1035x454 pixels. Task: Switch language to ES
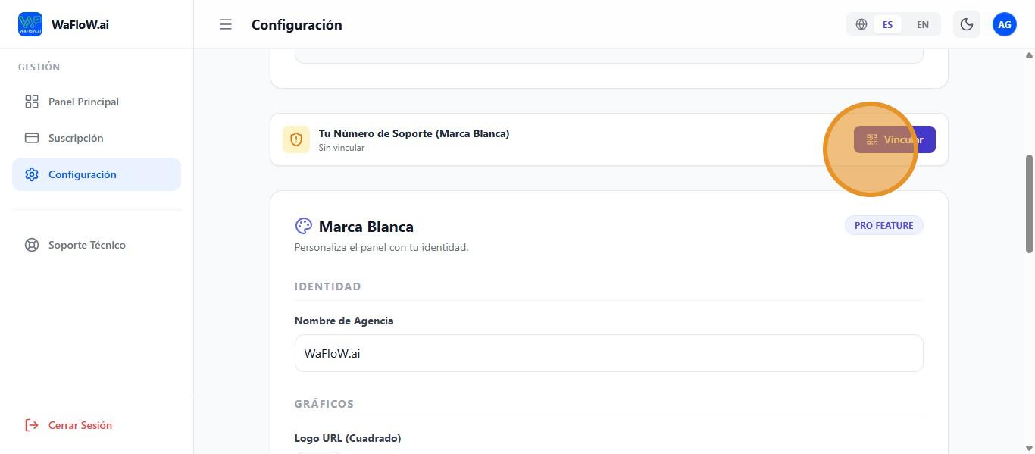887,24
